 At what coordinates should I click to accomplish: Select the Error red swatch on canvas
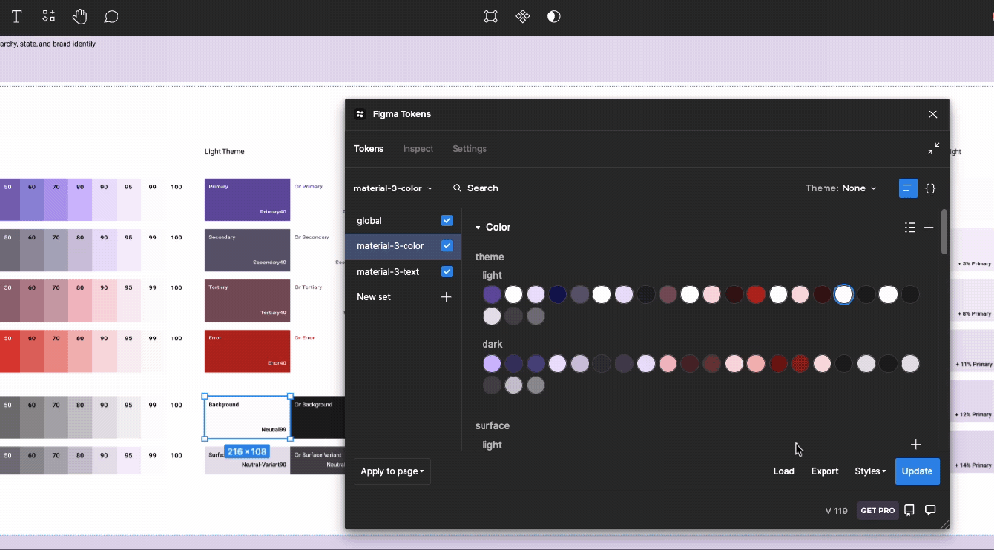248,351
